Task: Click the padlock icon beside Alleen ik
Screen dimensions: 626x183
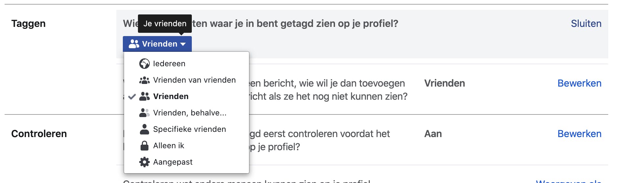Action: (144, 146)
